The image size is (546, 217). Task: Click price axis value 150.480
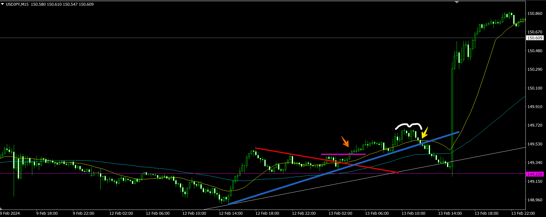tap(535, 51)
